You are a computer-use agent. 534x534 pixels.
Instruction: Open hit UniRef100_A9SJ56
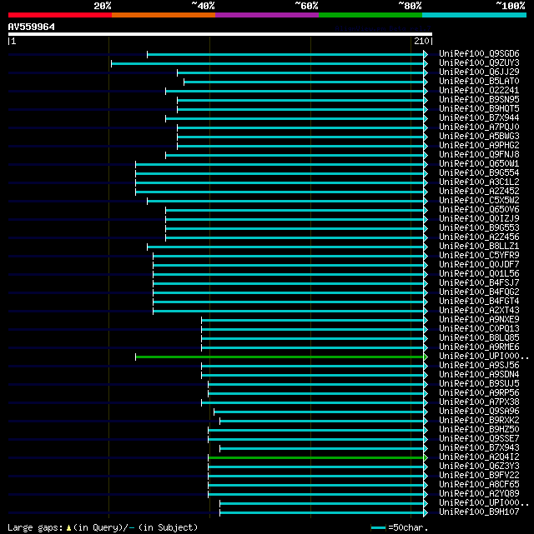click(x=479, y=366)
